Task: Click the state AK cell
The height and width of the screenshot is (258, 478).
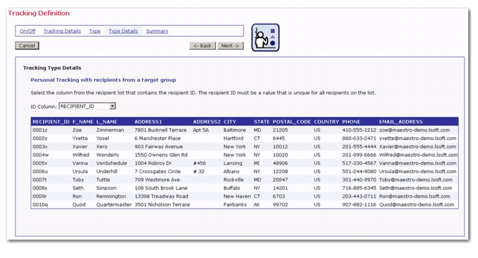Action: (x=257, y=205)
